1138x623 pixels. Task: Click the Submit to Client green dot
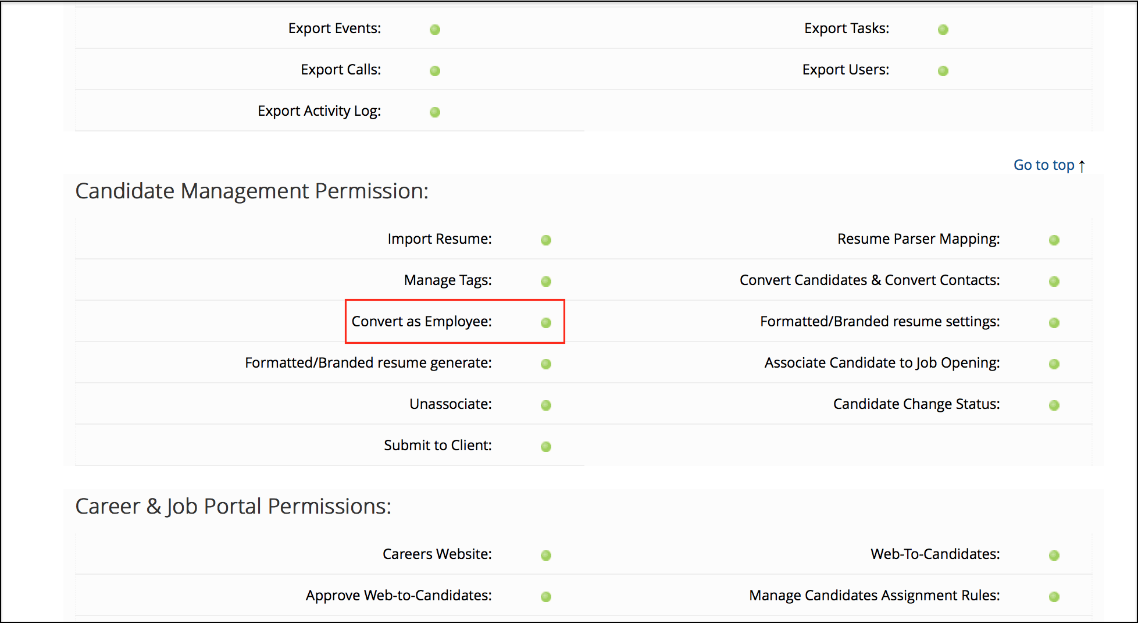pyautogui.click(x=546, y=447)
